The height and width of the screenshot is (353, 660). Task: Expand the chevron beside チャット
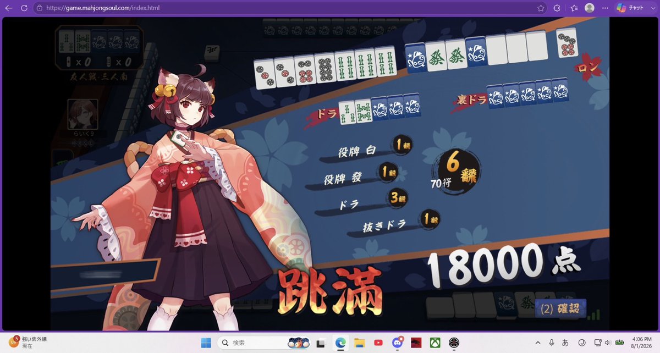point(652,8)
